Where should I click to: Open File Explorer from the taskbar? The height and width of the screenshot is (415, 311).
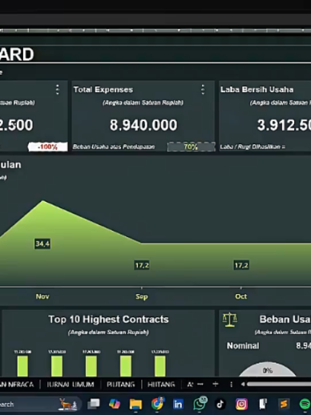coord(135,404)
